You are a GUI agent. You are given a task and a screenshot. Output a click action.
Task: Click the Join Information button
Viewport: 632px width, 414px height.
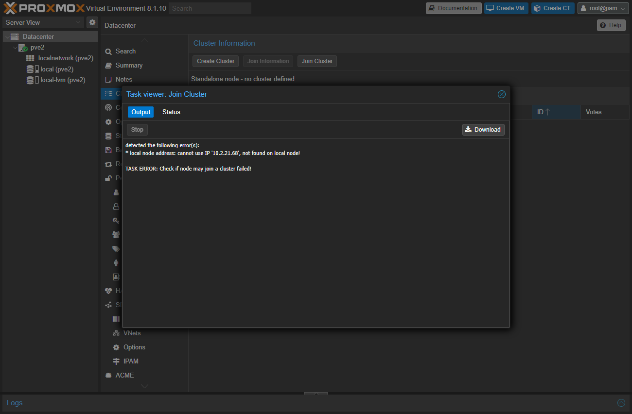click(268, 61)
